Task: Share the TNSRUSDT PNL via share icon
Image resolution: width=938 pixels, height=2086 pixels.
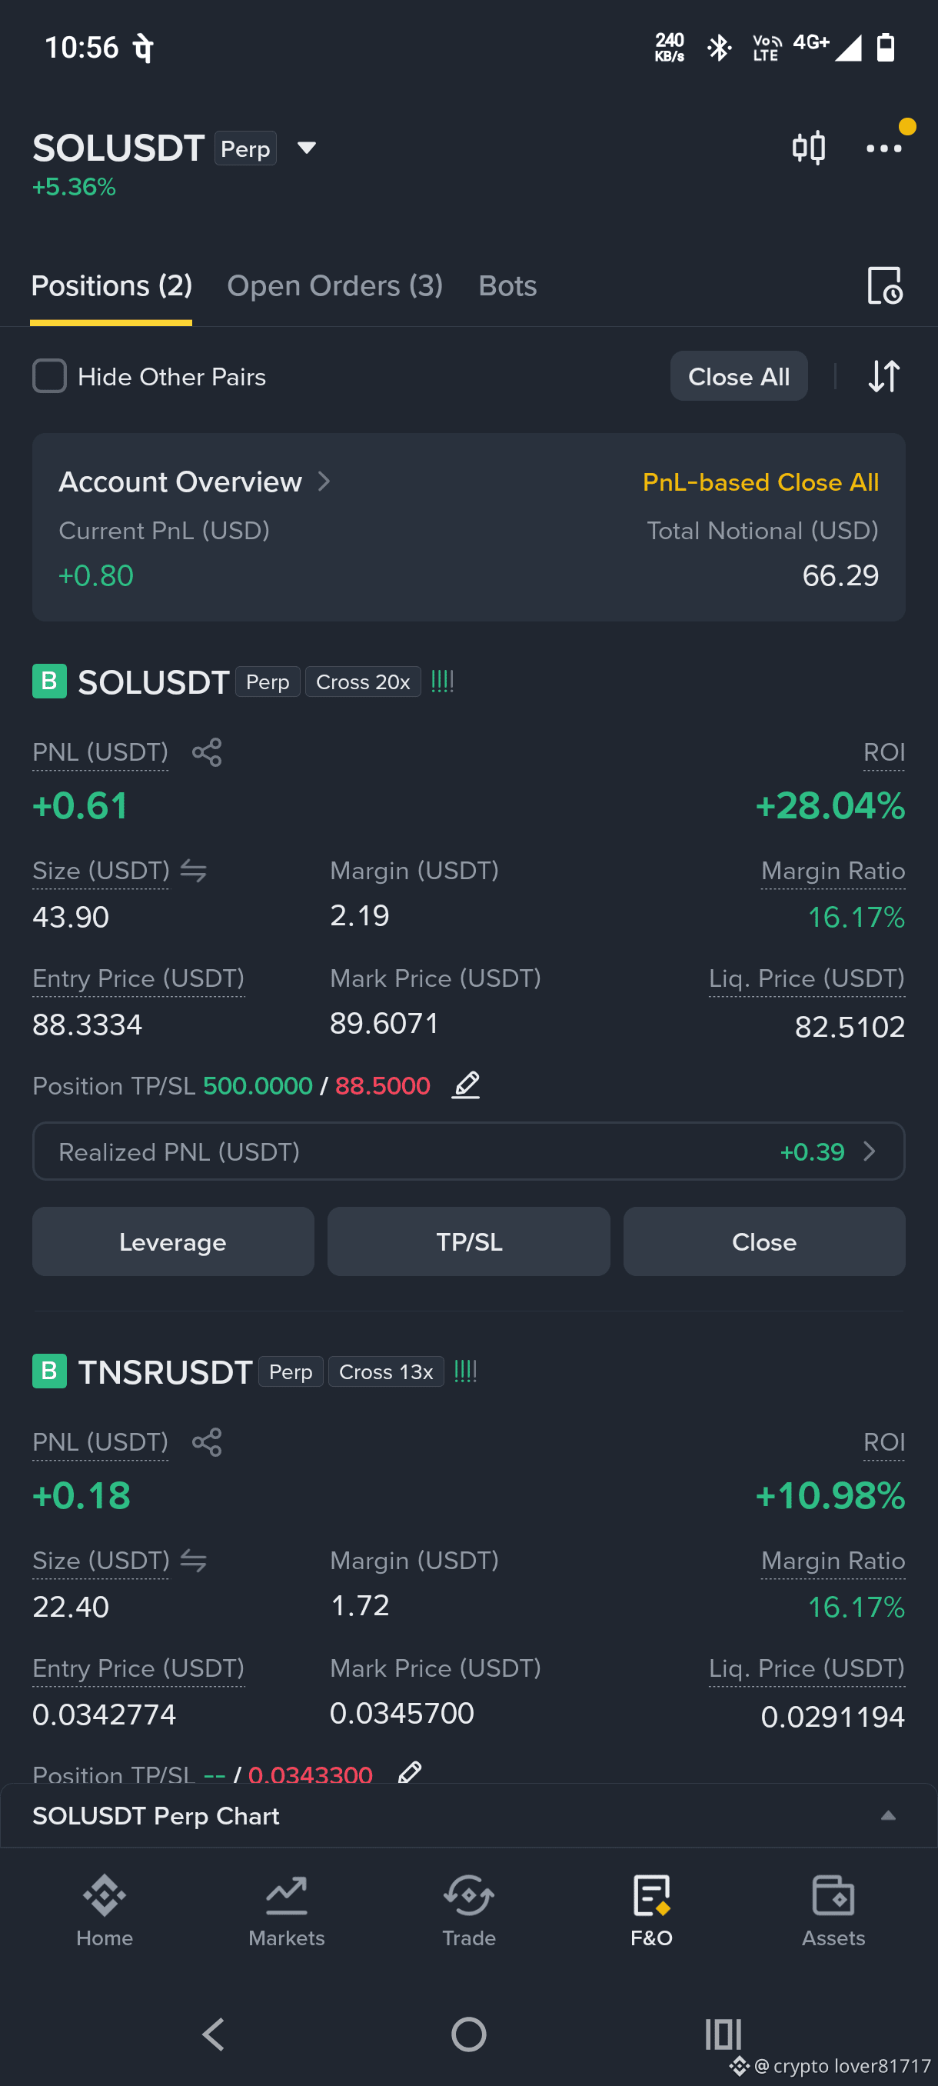Action: 206,1442
